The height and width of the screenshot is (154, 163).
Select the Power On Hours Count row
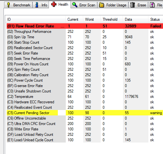click(85, 64)
